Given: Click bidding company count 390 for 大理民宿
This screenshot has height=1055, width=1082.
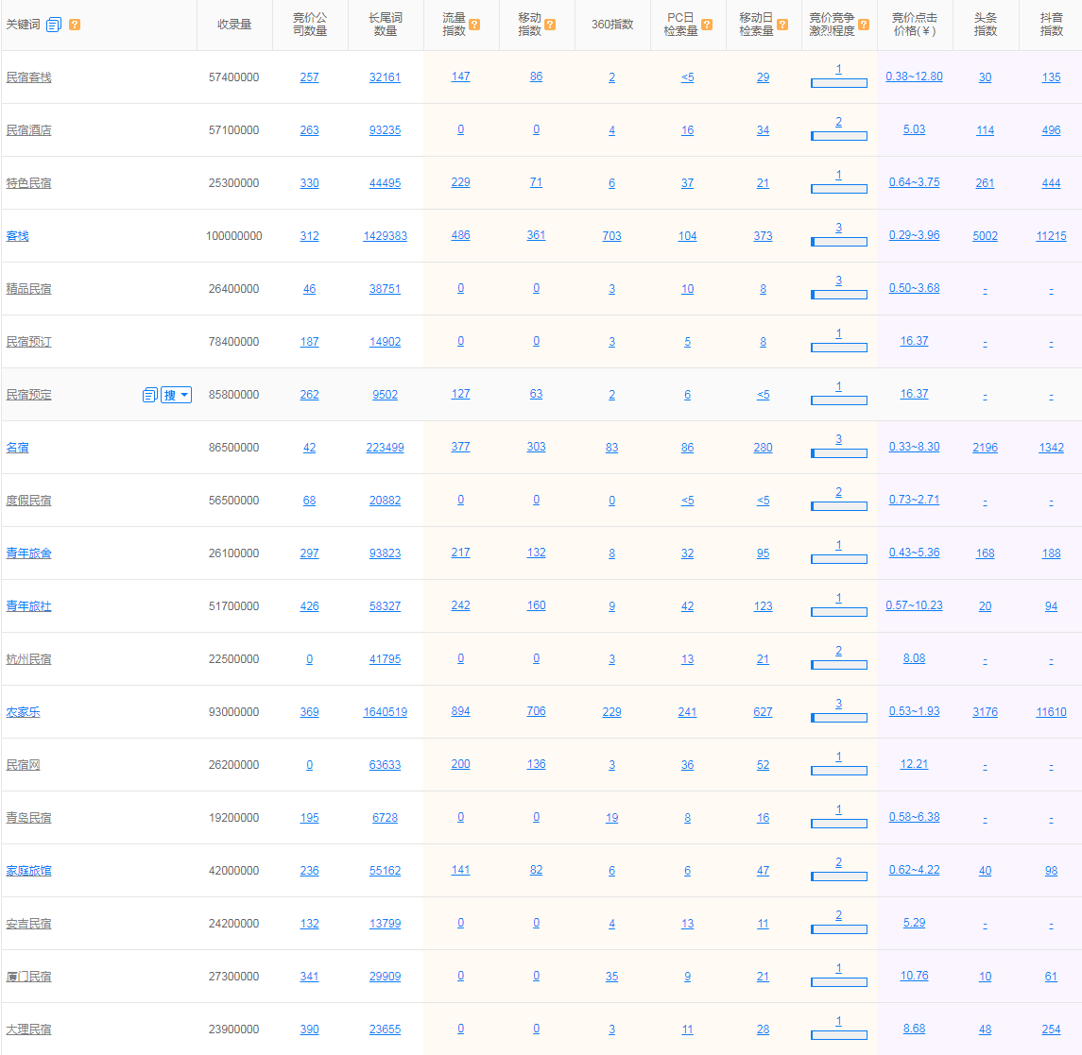Looking at the screenshot, I should pos(309,1029).
